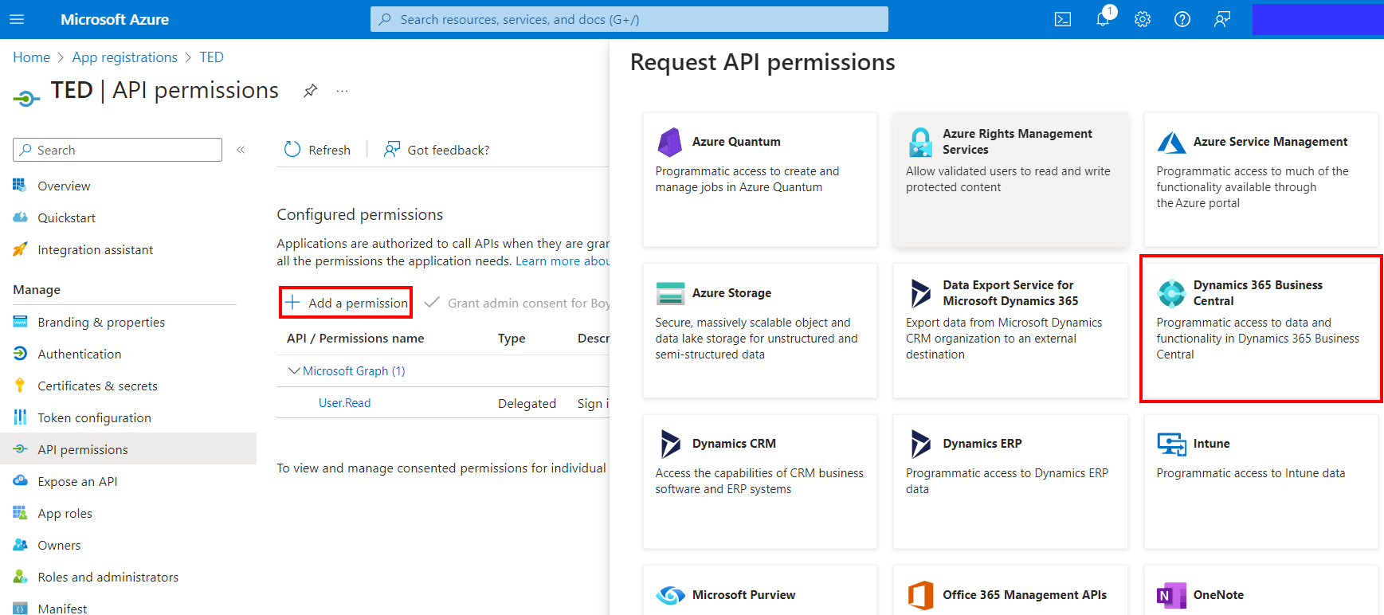Click the API / Permissions name column header
Screen dimensions: 1384x615
point(355,339)
